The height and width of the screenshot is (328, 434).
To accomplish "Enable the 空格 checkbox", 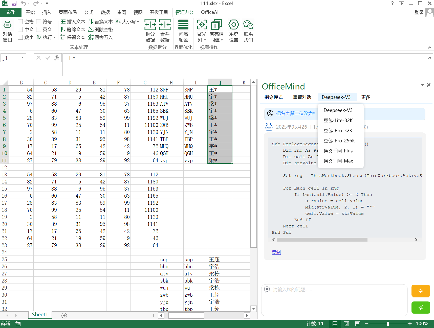I will tap(20, 22).
